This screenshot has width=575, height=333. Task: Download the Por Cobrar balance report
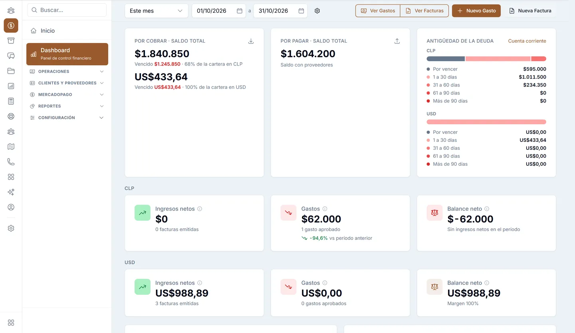251,41
